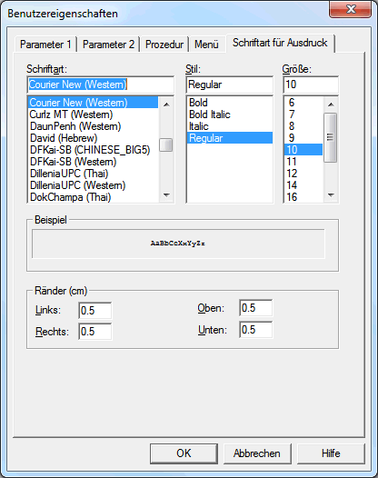Viewport: 378px width, 478px height.
Task: Pick font size 14
Action: [x=303, y=185]
